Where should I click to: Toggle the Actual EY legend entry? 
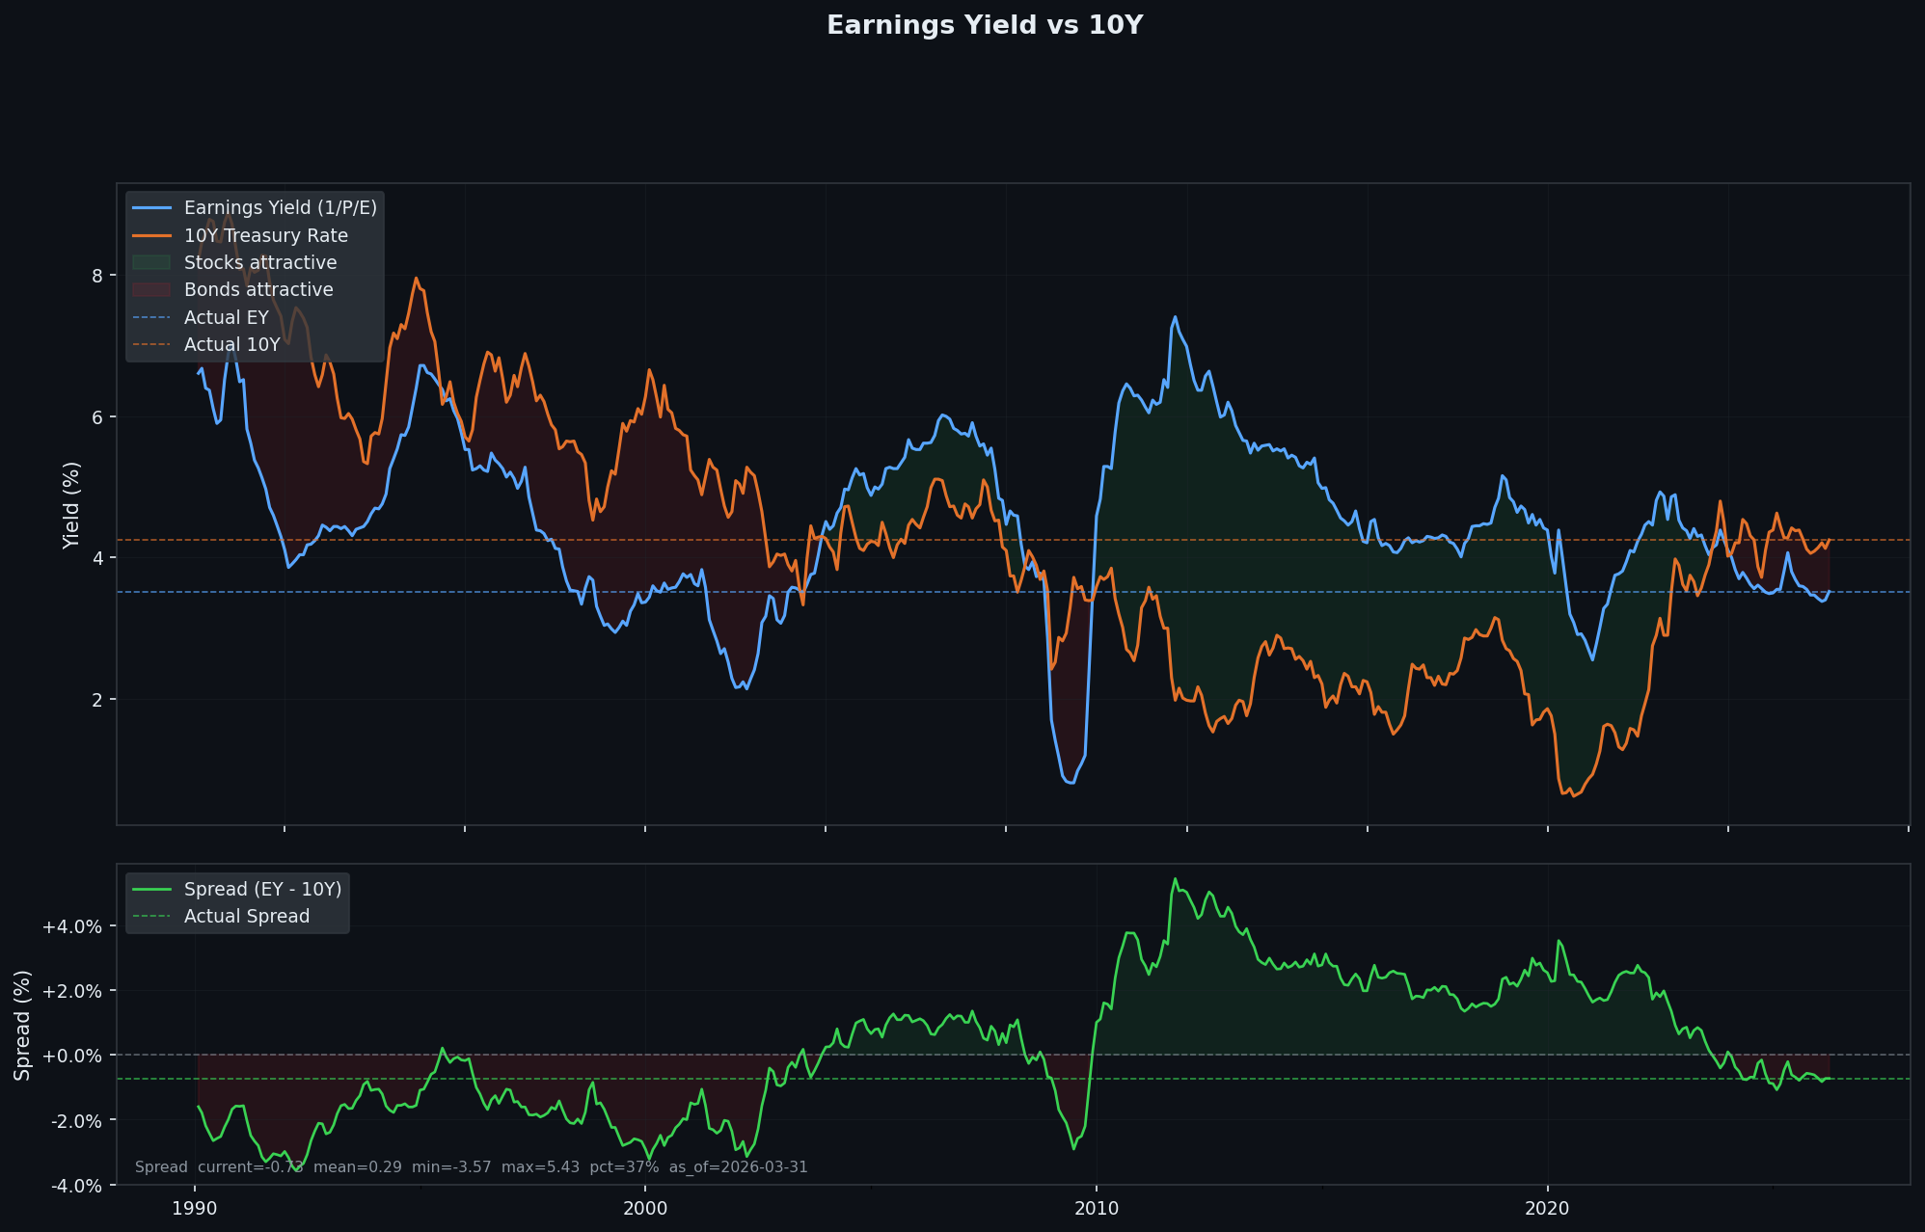click(x=226, y=318)
